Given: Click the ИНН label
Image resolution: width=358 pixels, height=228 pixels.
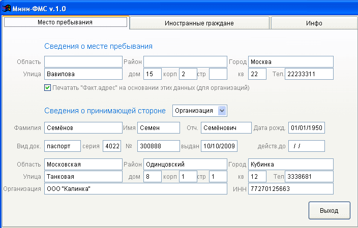Looking at the screenshot, I should 240,189.
